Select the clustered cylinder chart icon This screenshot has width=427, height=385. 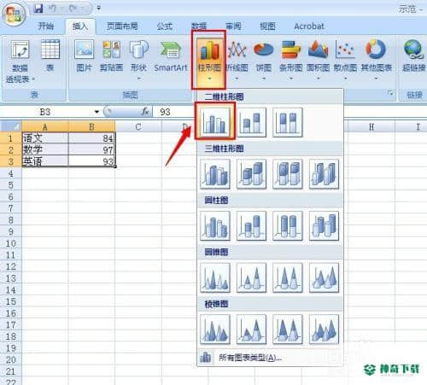tap(215, 225)
